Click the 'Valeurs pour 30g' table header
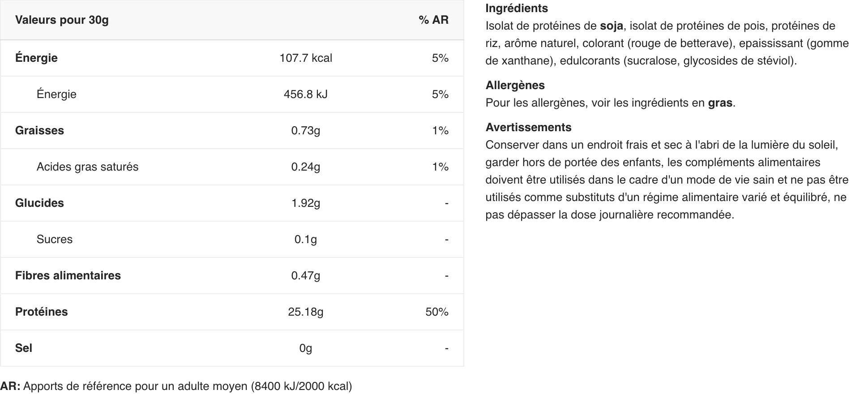This screenshot has height=394, width=864. [62, 20]
